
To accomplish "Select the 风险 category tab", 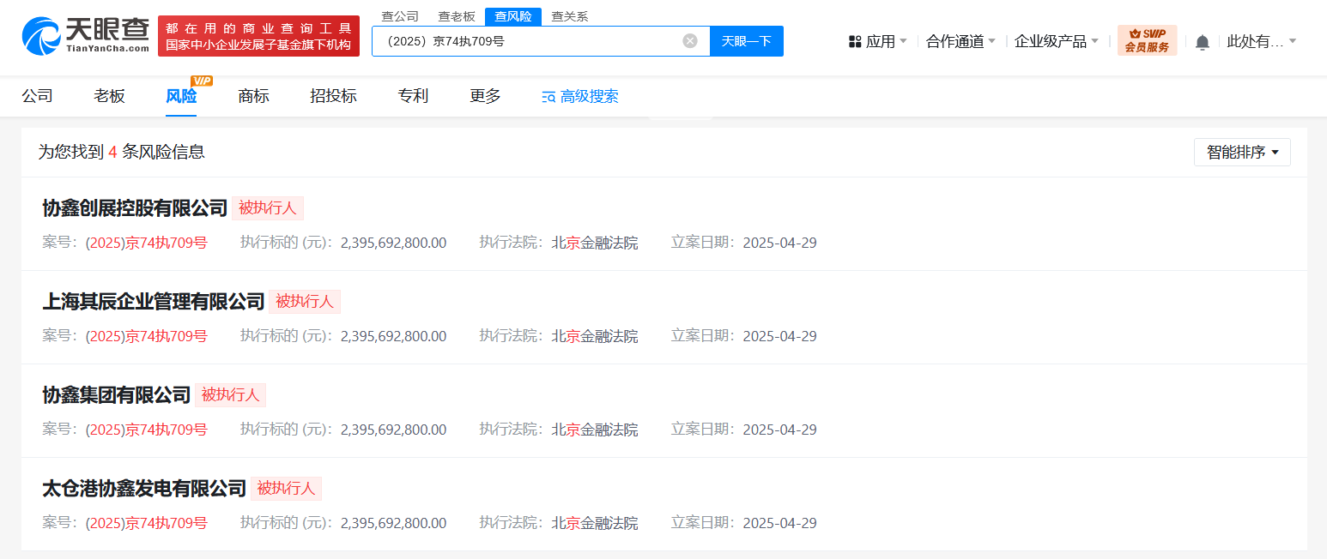I will tap(181, 96).
